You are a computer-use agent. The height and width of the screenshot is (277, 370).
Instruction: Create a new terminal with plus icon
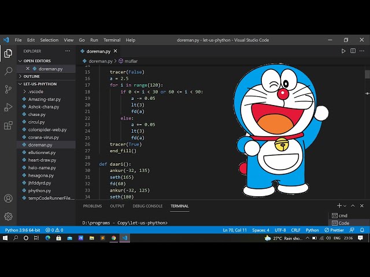pos(339,205)
